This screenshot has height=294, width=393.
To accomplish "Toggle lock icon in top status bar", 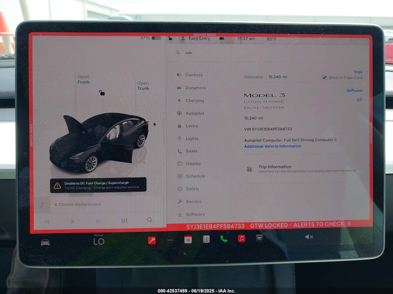I will (170, 39).
